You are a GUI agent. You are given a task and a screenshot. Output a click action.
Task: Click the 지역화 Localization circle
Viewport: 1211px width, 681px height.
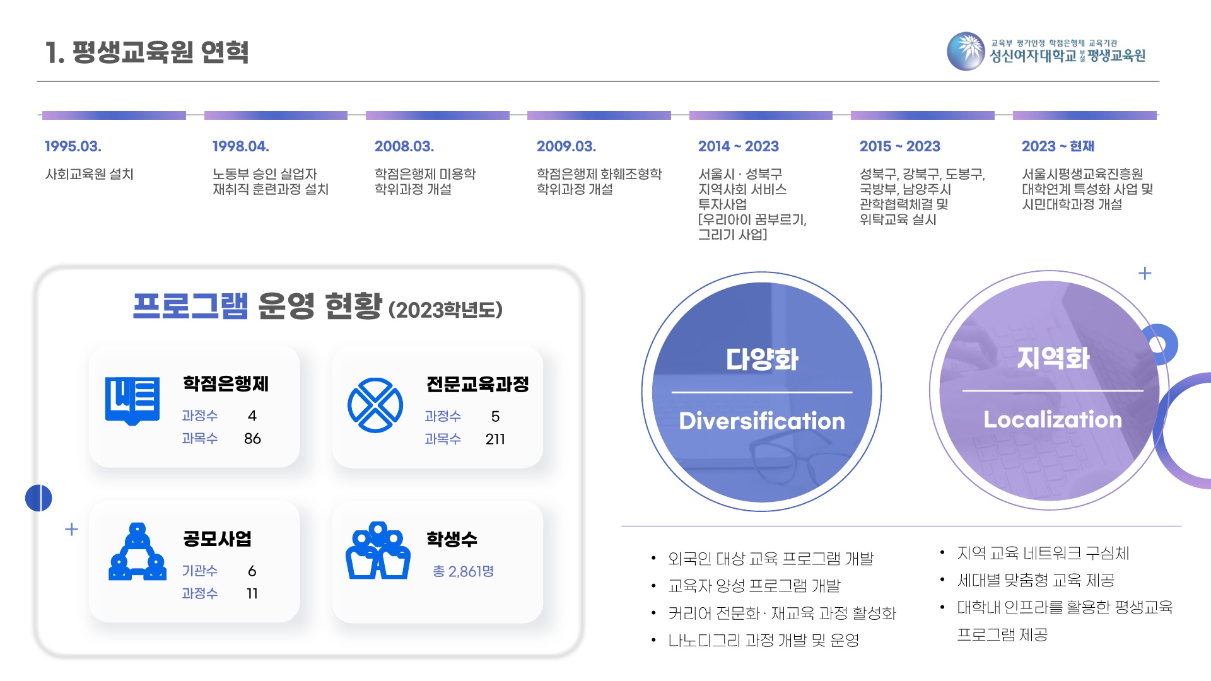pos(1050,391)
